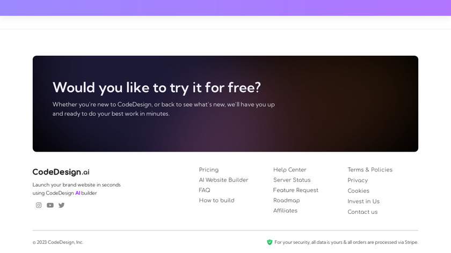Open the YouTube social icon

coord(50,205)
